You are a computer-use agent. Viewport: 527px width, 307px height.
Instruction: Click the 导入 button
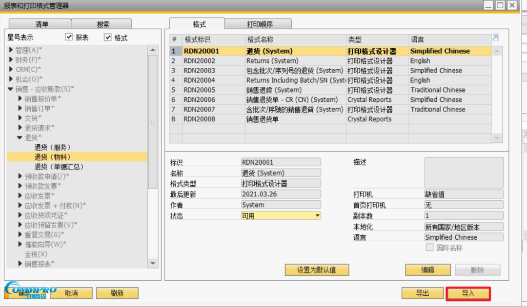[467, 293]
